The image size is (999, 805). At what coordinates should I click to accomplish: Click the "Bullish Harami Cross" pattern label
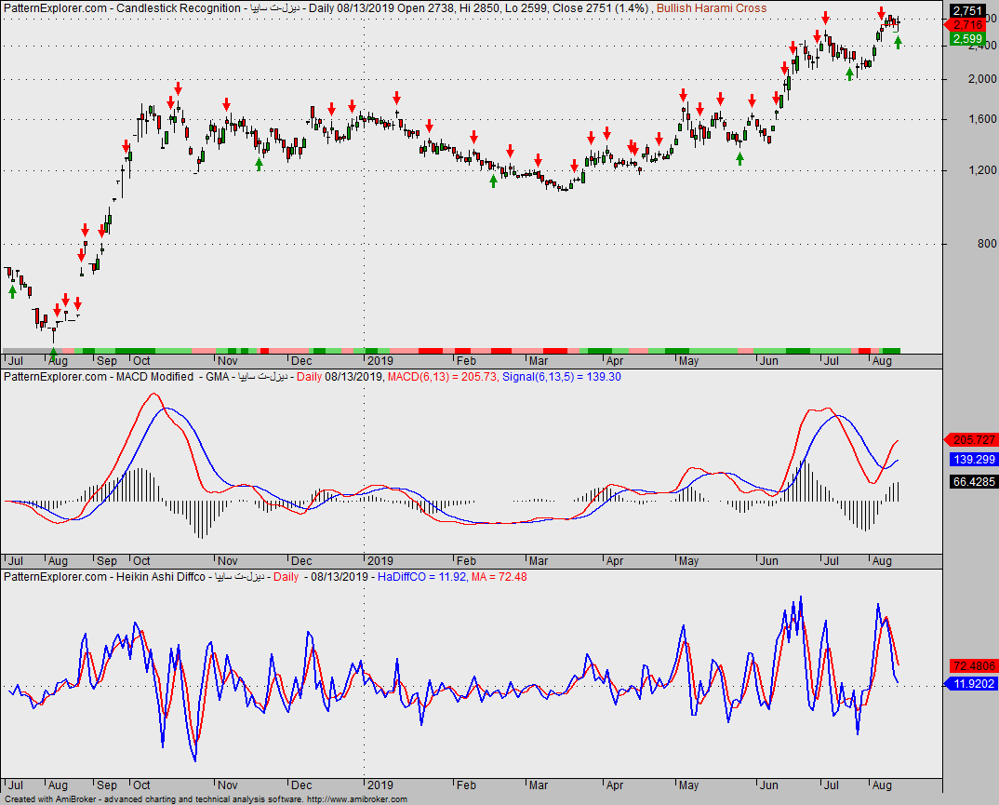point(712,8)
